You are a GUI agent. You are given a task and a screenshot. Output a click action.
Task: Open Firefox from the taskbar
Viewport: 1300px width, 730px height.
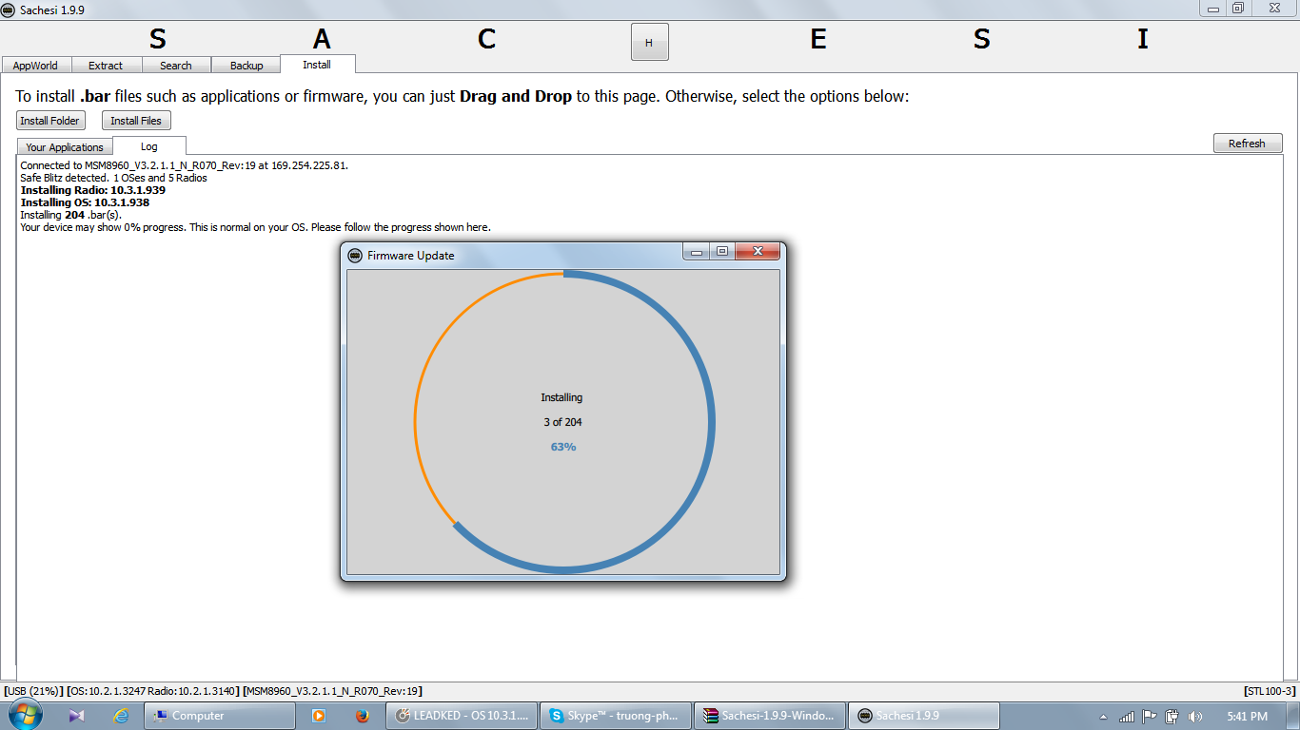click(x=363, y=716)
